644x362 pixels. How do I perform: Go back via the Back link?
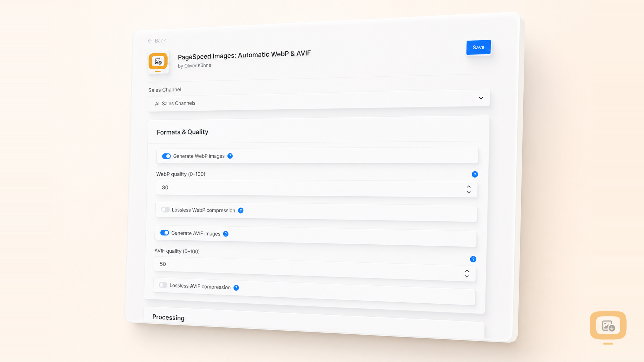tap(157, 41)
